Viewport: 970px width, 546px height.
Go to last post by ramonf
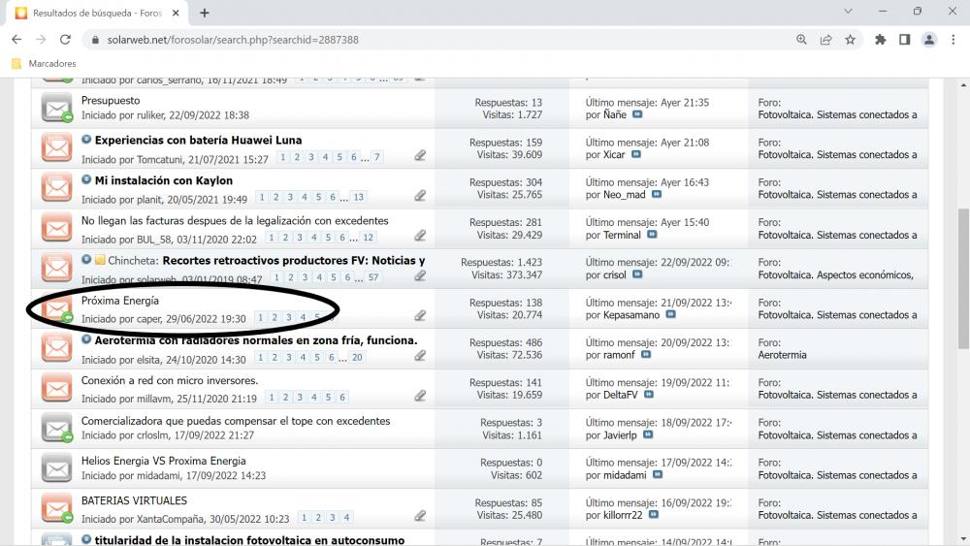pyautogui.click(x=646, y=354)
